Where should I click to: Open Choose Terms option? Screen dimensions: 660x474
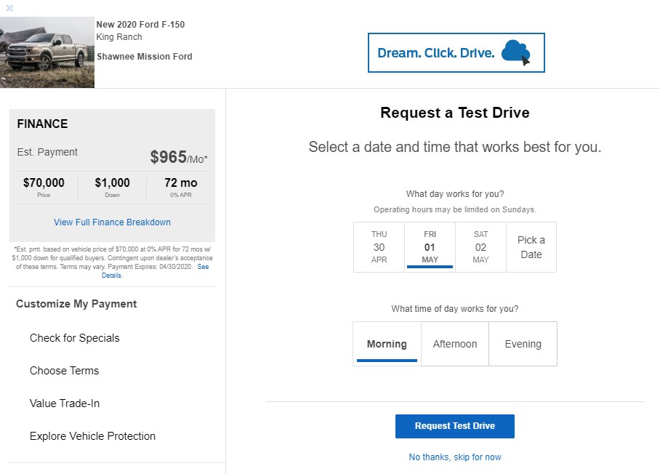(x=65, y=371)
